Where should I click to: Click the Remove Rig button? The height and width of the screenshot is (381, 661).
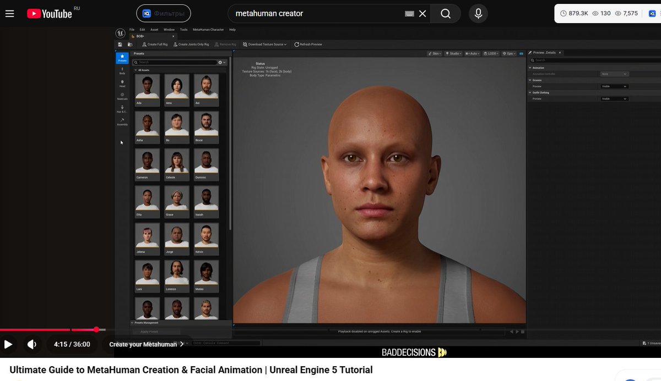click(225, 45)
